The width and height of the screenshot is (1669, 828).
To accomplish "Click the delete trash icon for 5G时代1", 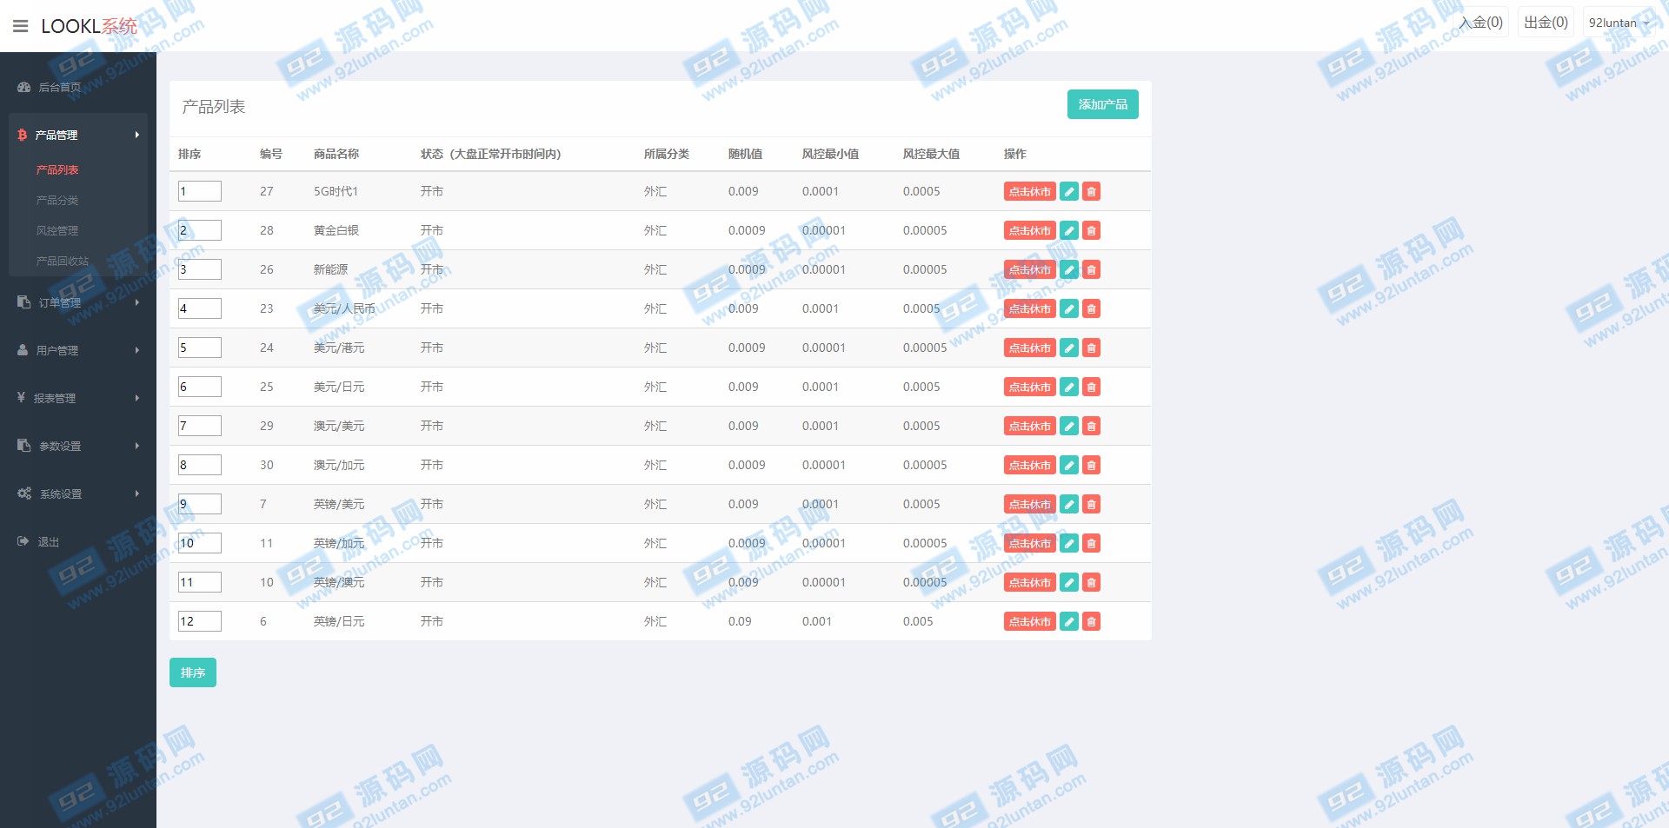I will [1092, 191].
